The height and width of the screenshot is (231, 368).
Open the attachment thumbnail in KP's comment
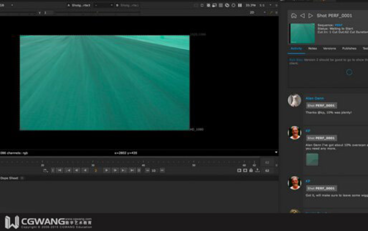click(x=312, y=160)
